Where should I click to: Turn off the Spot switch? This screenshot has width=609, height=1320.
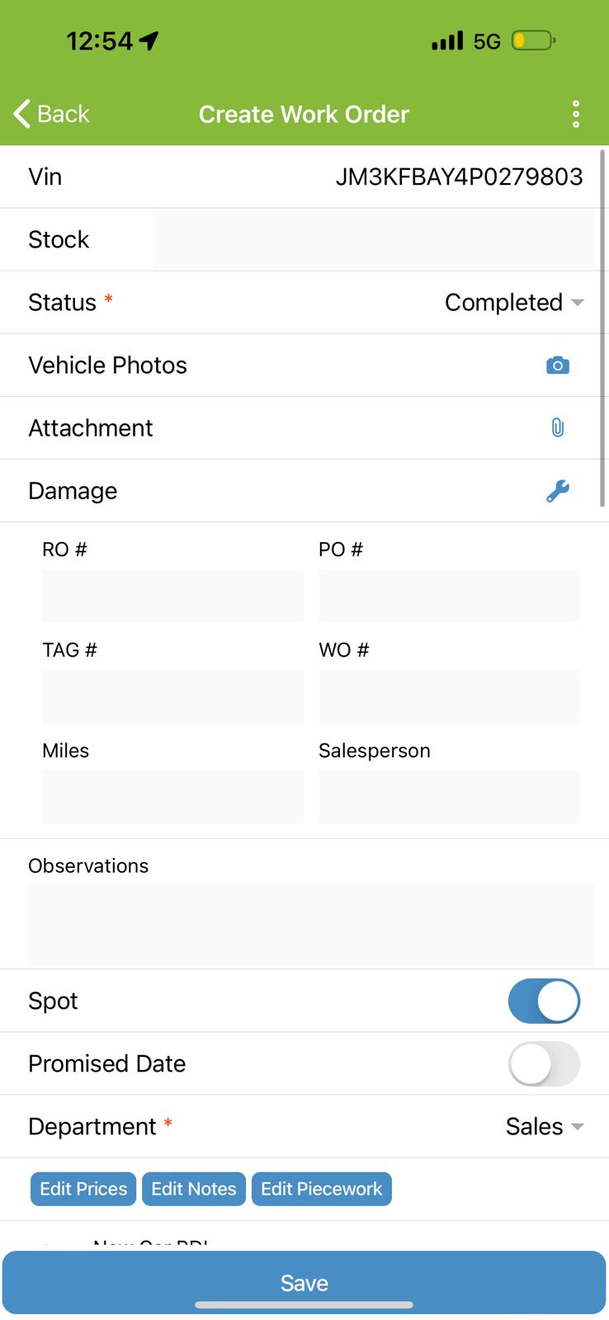pyautogui.click(x=544, y=1001)
